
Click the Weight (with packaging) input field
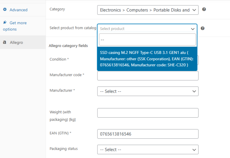[x=148, y=113]
